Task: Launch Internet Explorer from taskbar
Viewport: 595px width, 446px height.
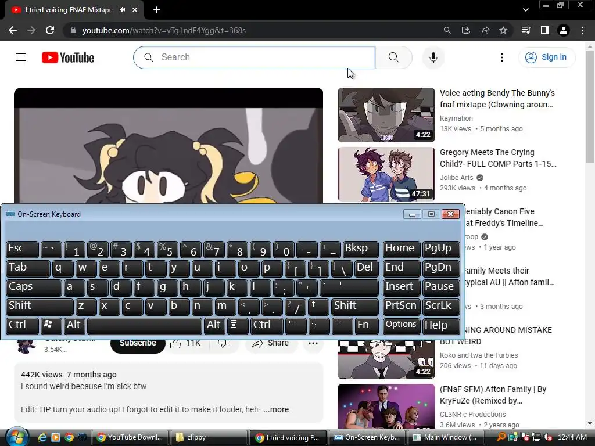Action: click(42, 437)
